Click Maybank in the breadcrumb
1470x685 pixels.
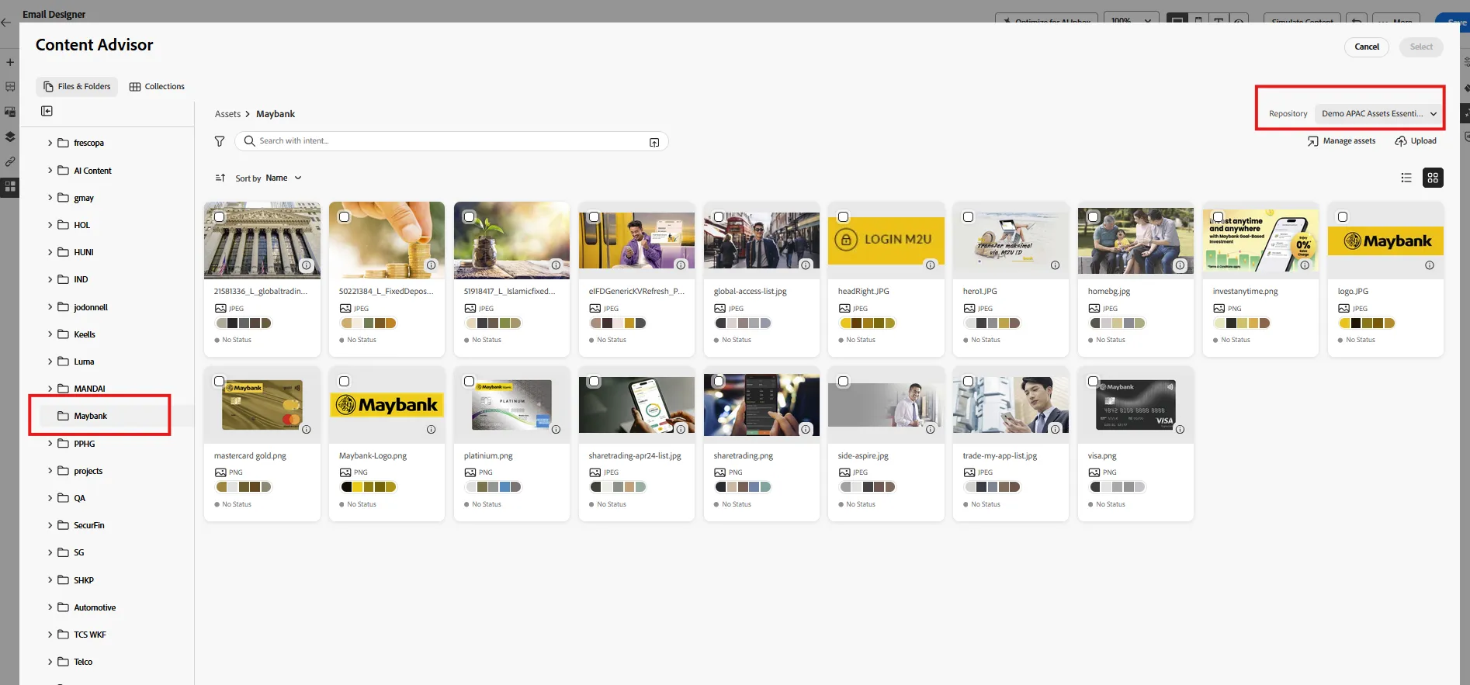click(x=276, y=114)
